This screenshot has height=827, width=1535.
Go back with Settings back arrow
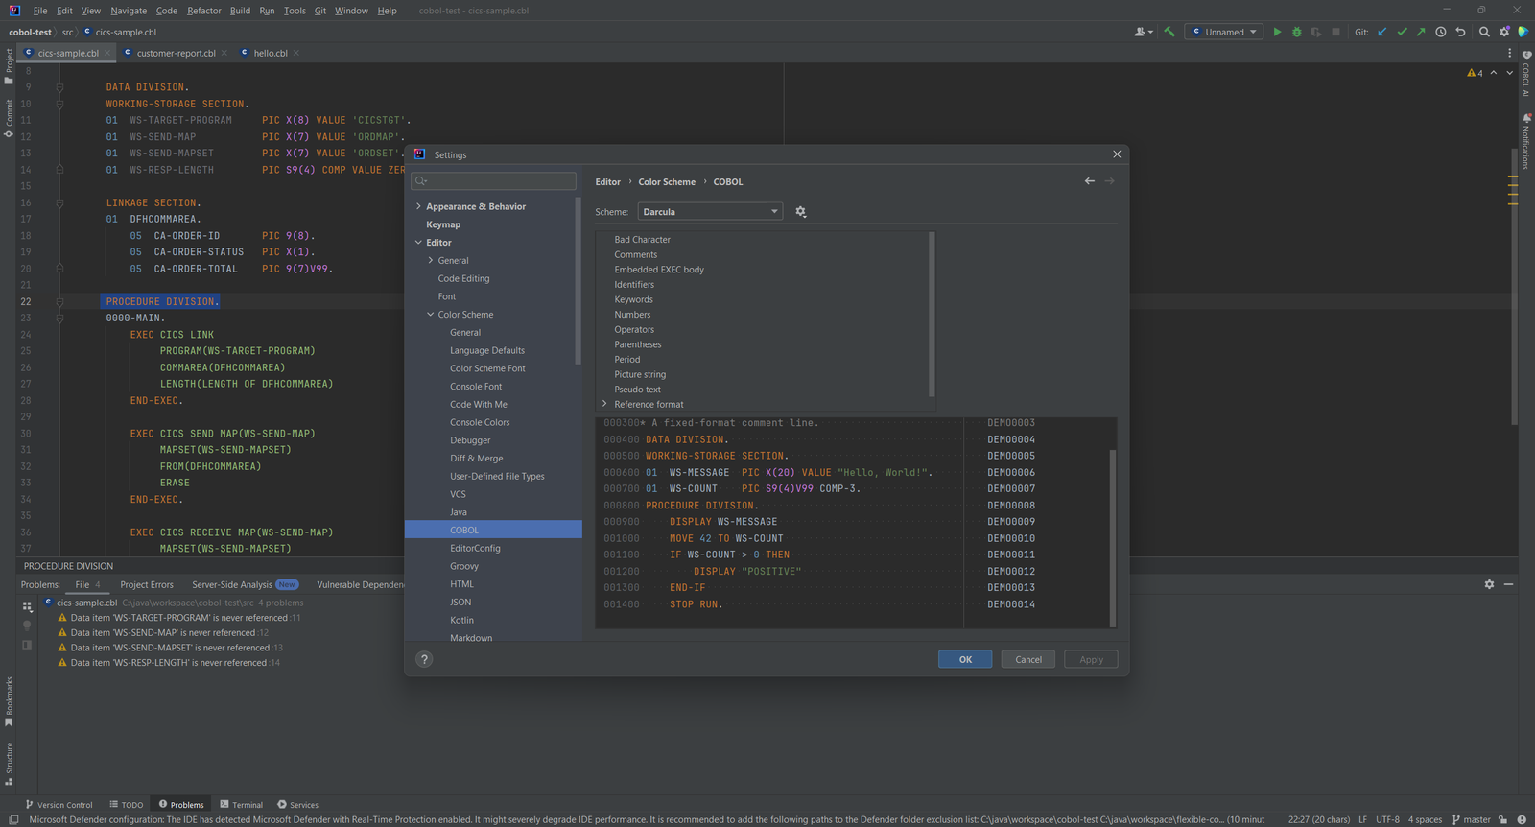click(x=1090, y=181)
